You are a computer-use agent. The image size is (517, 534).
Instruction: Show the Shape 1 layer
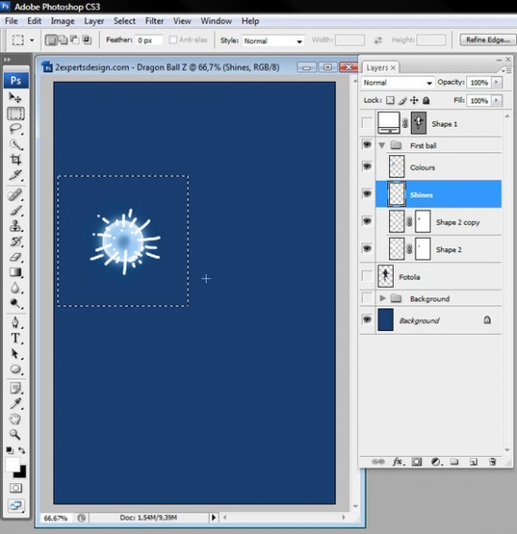(x=367, y=123)
